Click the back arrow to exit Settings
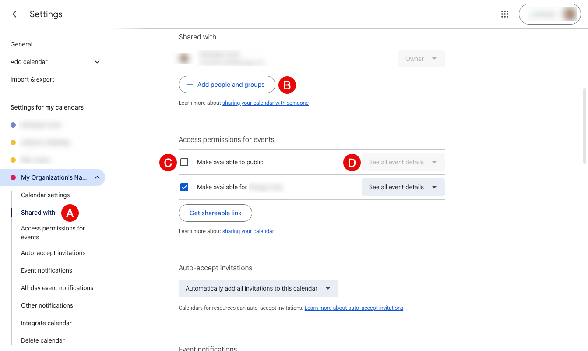588x351 pixels. 16,14
